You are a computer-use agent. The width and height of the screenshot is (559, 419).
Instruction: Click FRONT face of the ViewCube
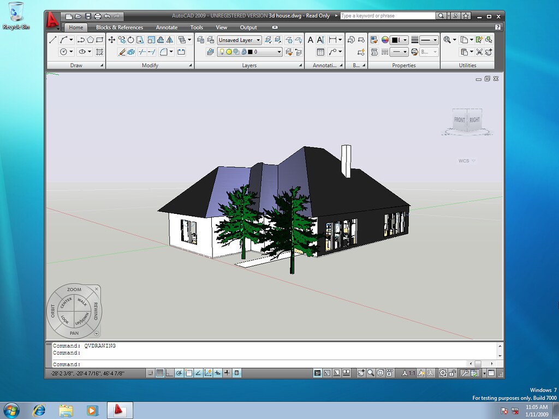pos(460,119)
